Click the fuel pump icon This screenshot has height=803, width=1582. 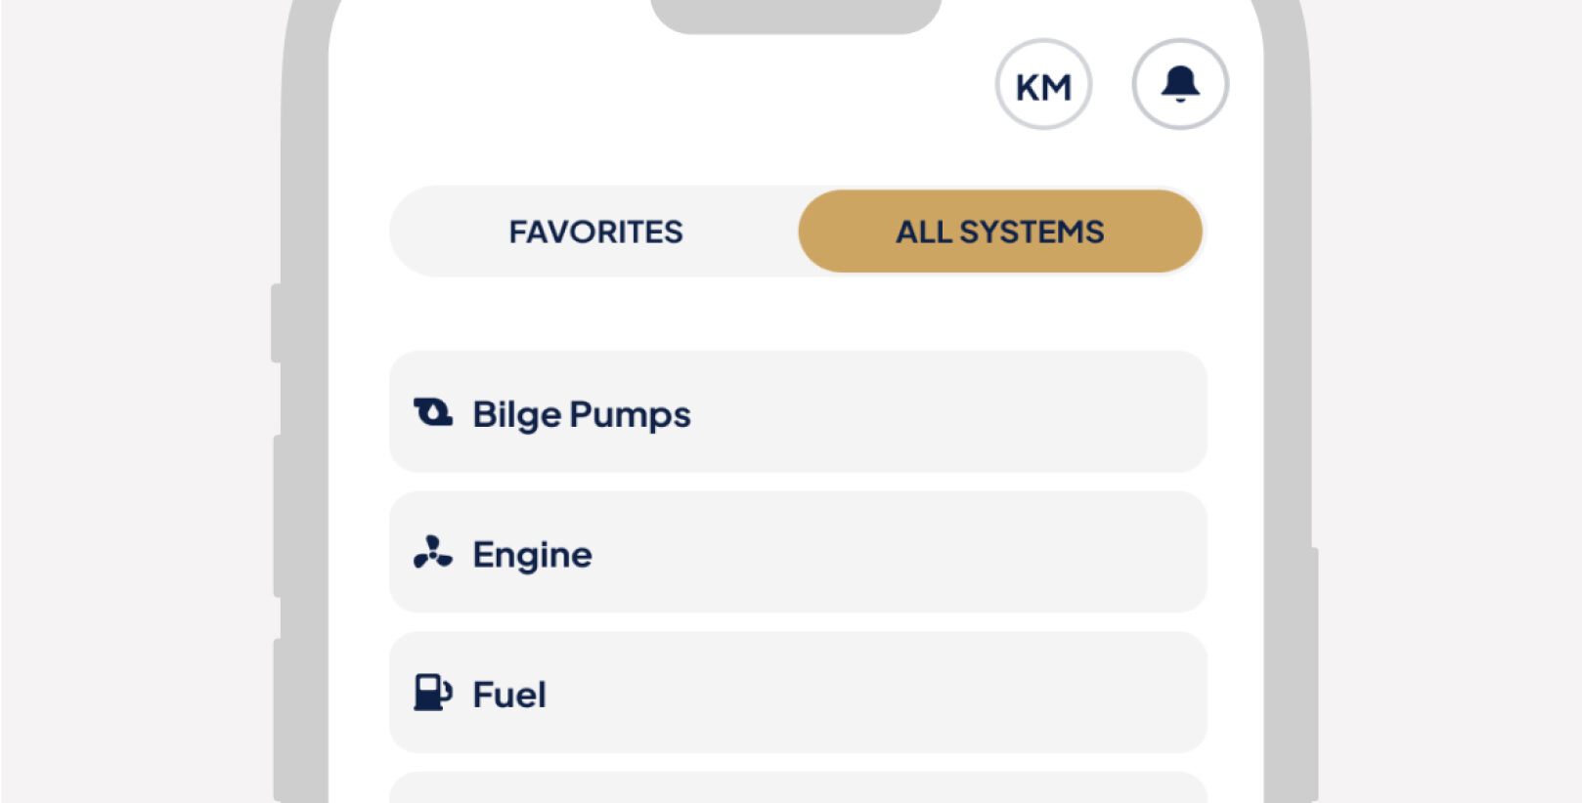tap(432, 694)
